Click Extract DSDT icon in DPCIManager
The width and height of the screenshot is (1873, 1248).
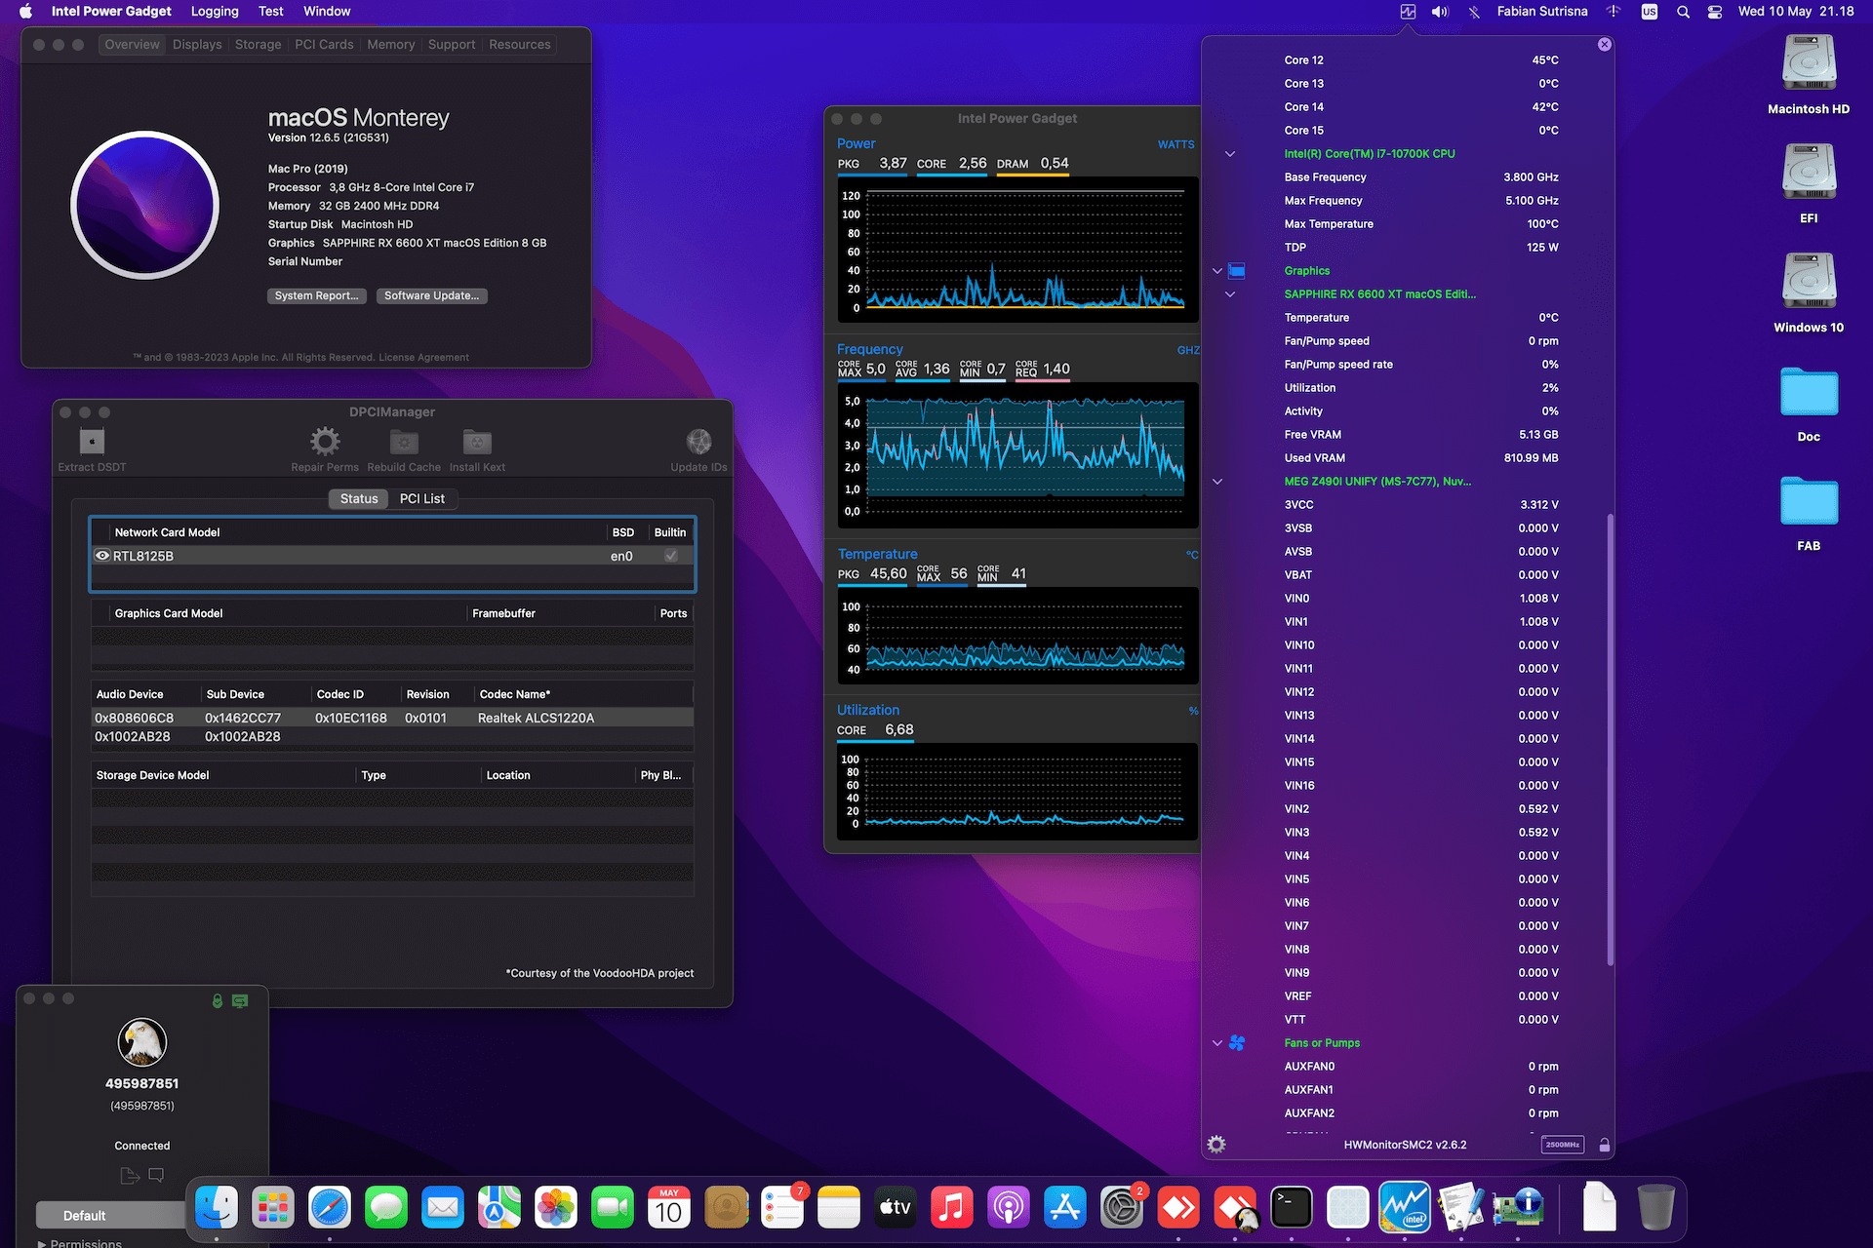click(92, 442)
